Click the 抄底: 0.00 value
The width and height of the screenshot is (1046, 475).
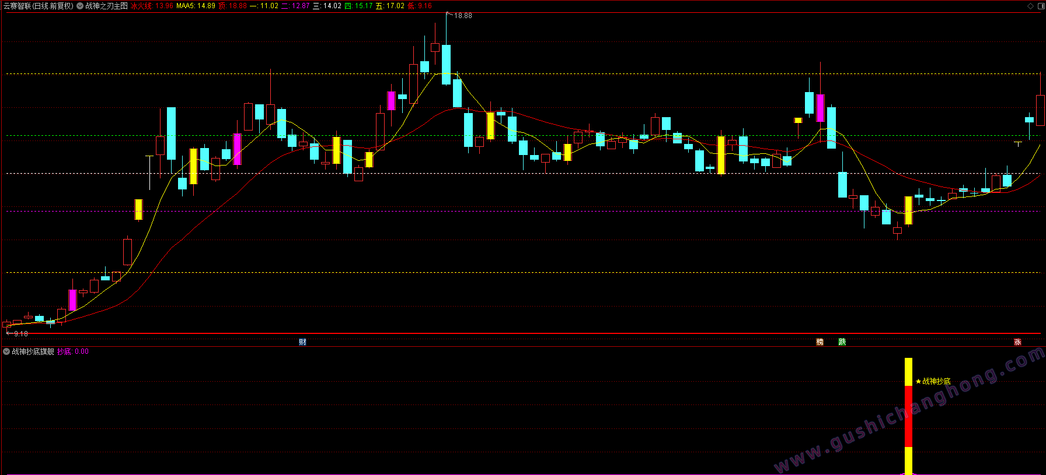coord(73,351)
